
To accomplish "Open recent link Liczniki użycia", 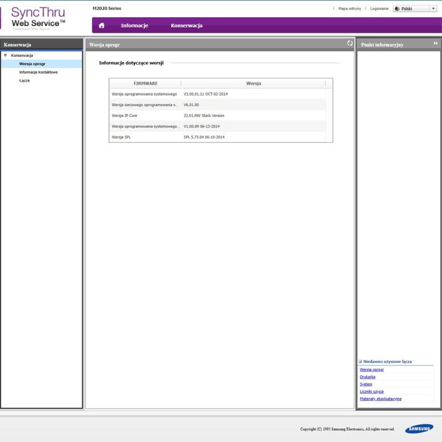I will click(x=372, y=391).
